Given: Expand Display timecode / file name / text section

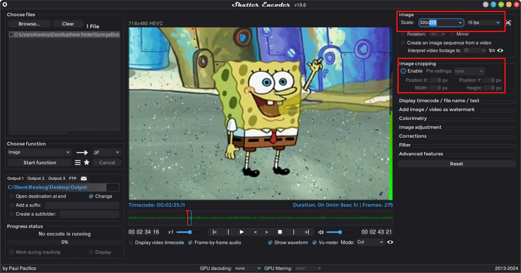Looking at the screenshot, I should click(x=439, y=101).
